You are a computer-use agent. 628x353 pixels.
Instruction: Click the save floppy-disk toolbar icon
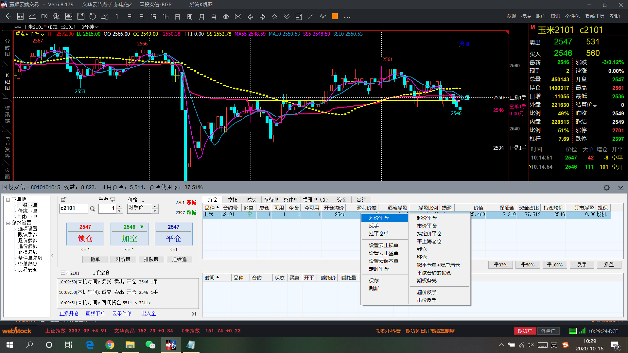(80, 16)
